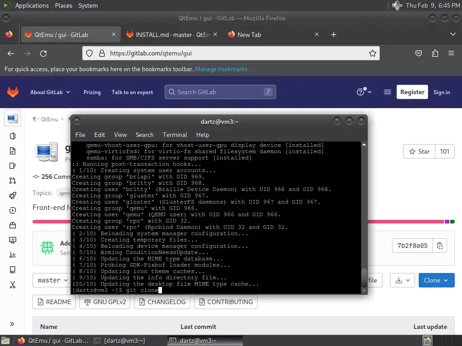
Task: Open the terminal File menu
Action: click(80, 135)
